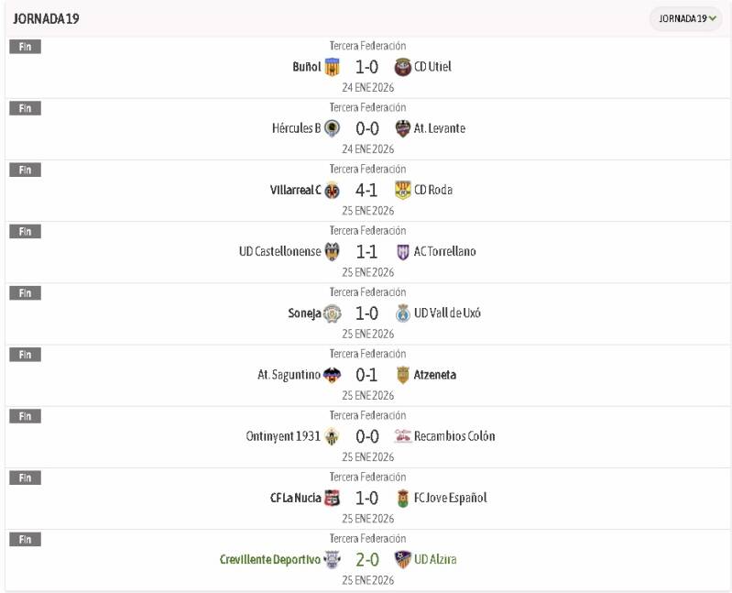Click the Hércules B club badge
The image size is (732, 593).
point(332,128)
